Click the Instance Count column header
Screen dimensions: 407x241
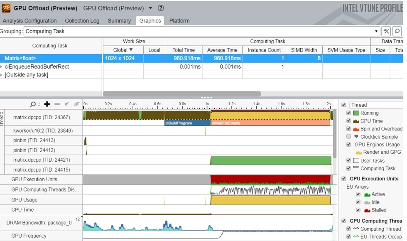point(264,50)
